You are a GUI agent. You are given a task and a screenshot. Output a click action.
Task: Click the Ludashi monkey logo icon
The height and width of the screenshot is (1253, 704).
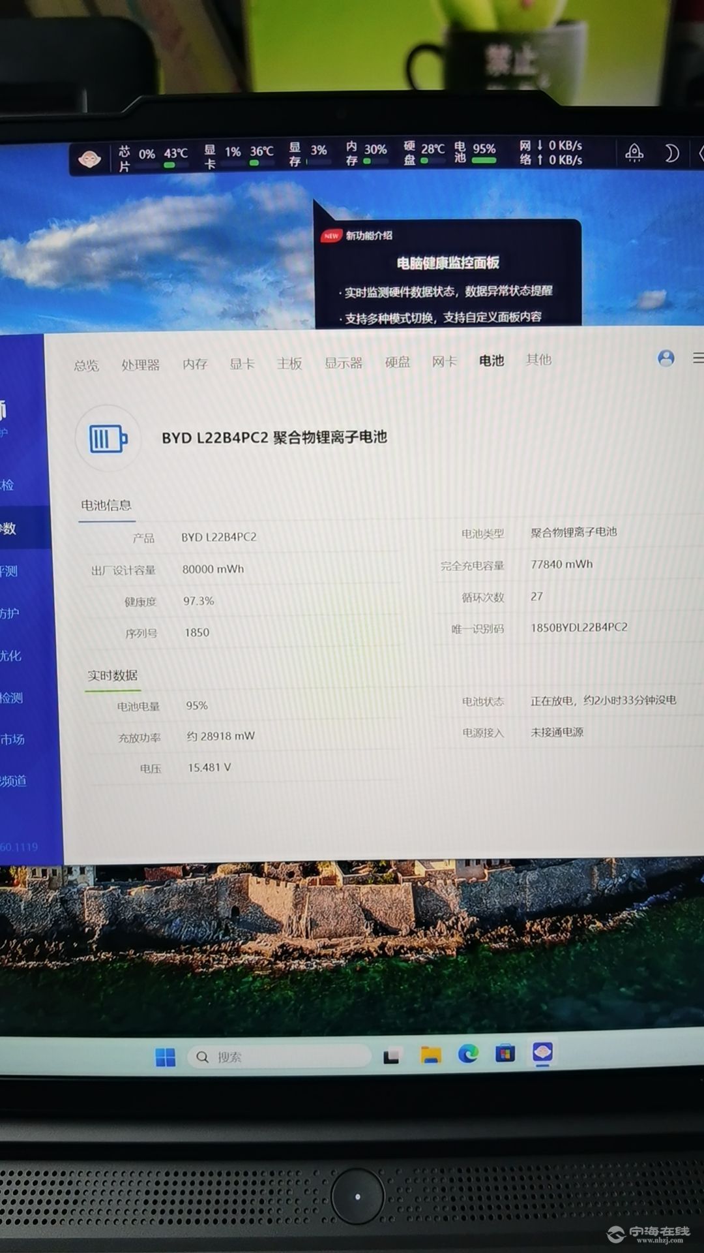tap(89, 159)
